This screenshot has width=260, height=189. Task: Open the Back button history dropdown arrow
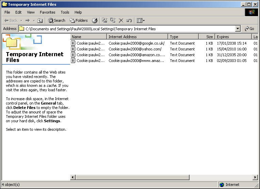[21, 20]
